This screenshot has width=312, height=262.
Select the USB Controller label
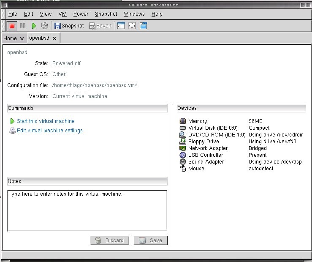206,155
